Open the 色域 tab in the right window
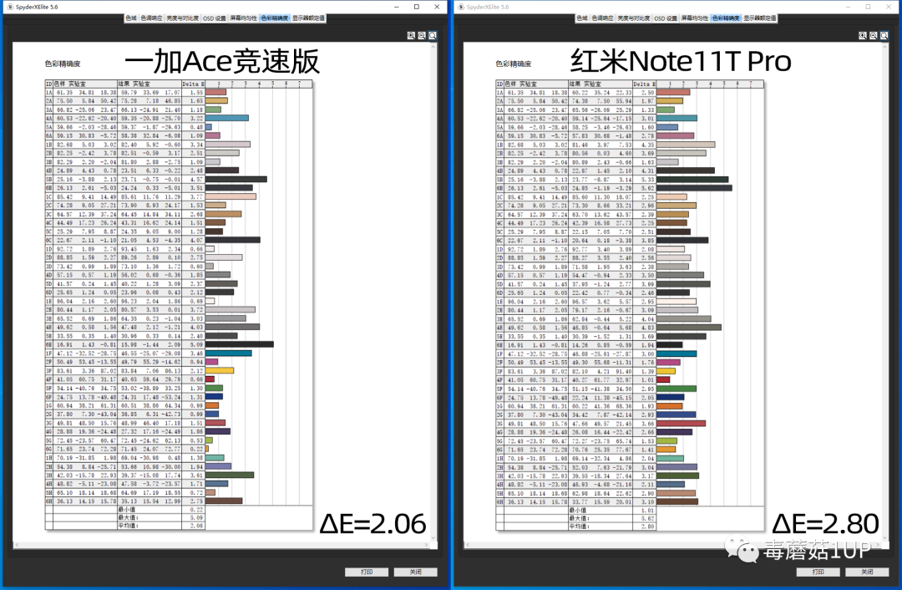 click(x=582, y=18)
